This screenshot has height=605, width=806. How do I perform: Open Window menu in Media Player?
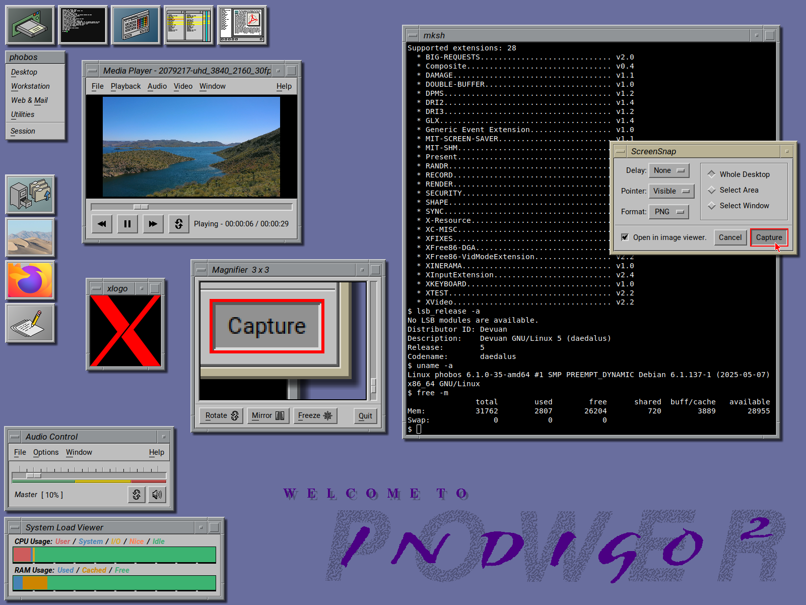pos(213,86)
